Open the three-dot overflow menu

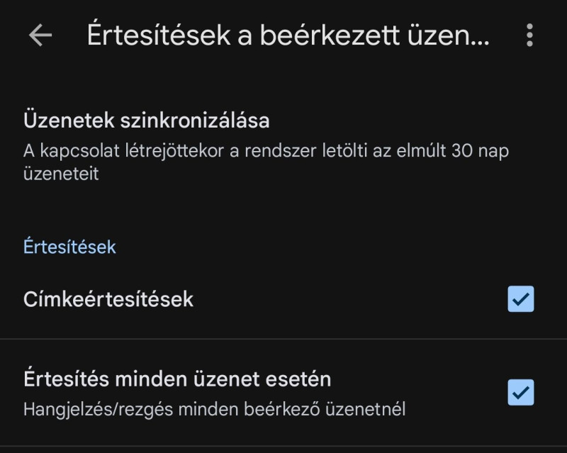(x=529, y=35)
